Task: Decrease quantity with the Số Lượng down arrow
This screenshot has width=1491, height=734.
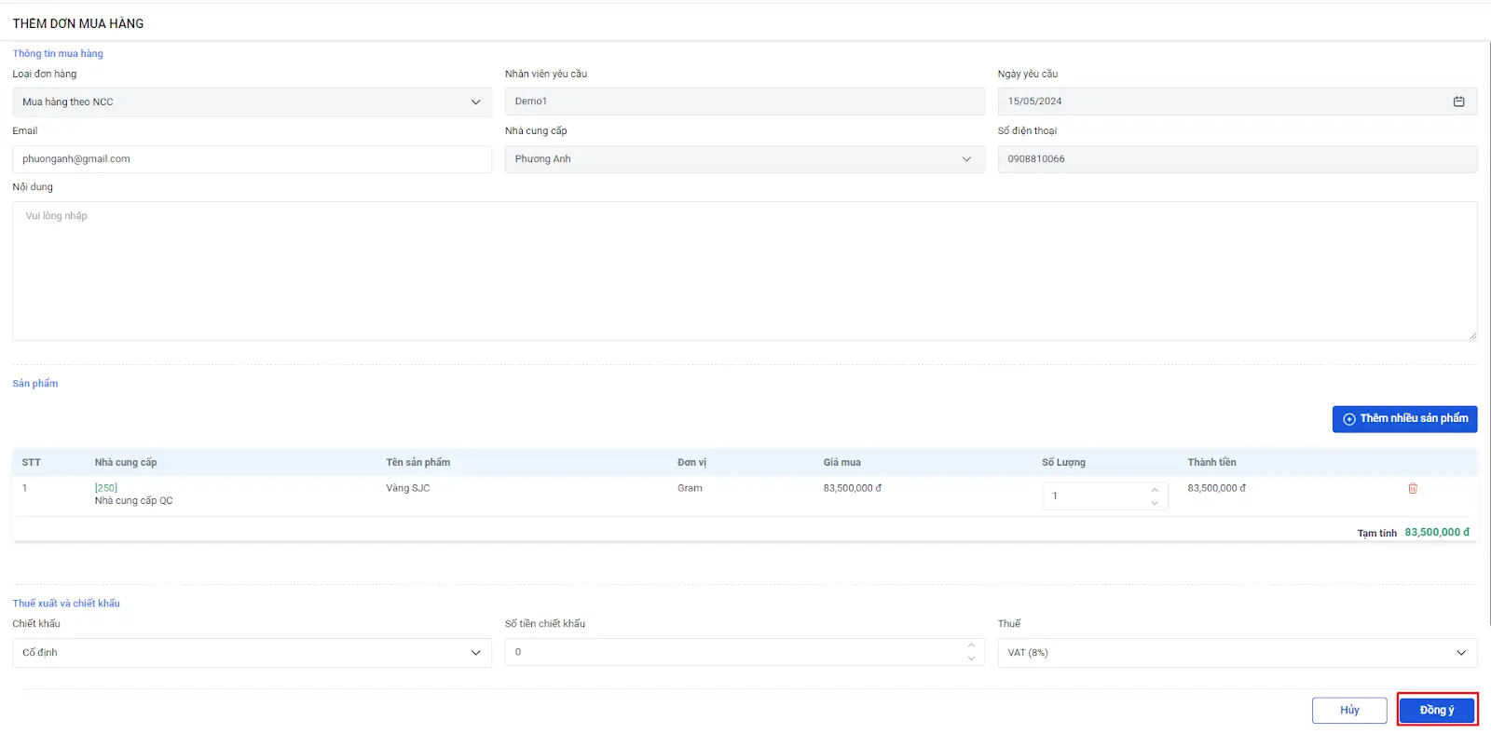Action: pyautogui.click(x=1155, y=503)
